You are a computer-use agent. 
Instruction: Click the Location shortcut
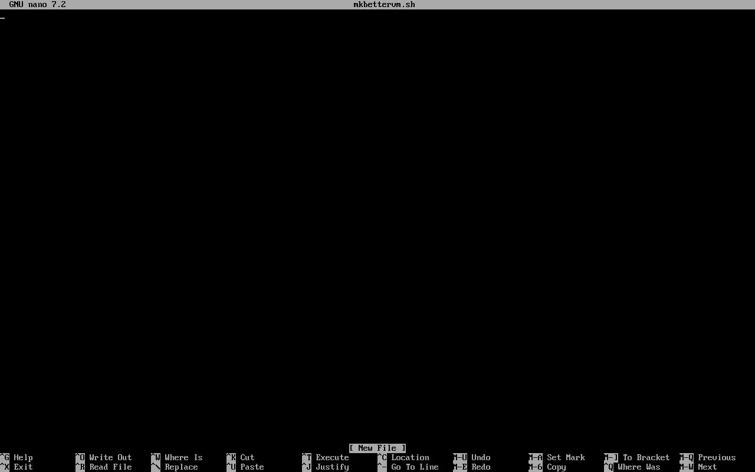tap(411, 457)
